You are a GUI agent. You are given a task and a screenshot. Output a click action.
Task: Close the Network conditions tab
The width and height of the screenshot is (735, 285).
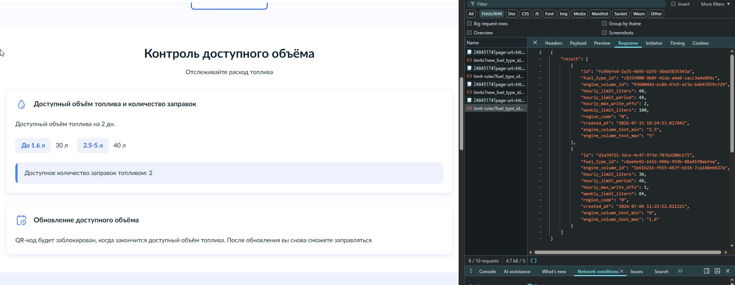pos(622,271)
